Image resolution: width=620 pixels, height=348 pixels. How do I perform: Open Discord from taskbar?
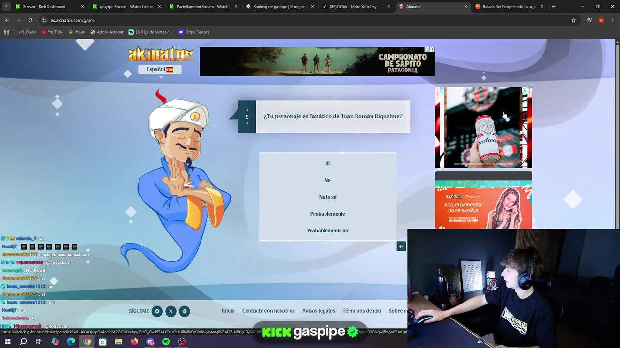150,341
